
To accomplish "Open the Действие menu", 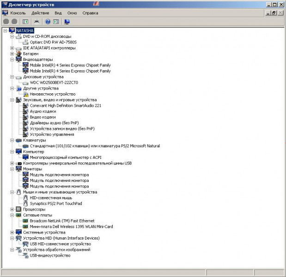I will click(40, 13).
